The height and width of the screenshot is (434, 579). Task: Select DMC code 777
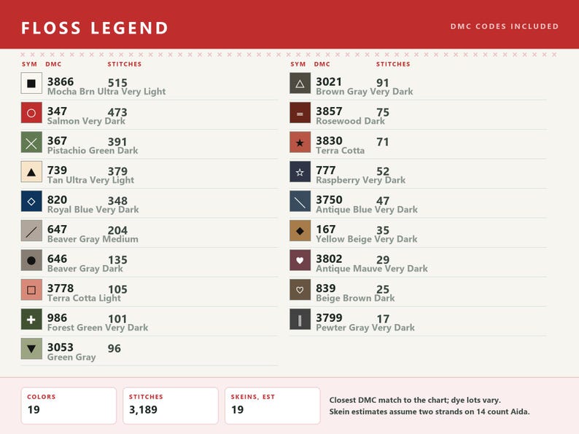pyautogui.click(x=326, y=170)
